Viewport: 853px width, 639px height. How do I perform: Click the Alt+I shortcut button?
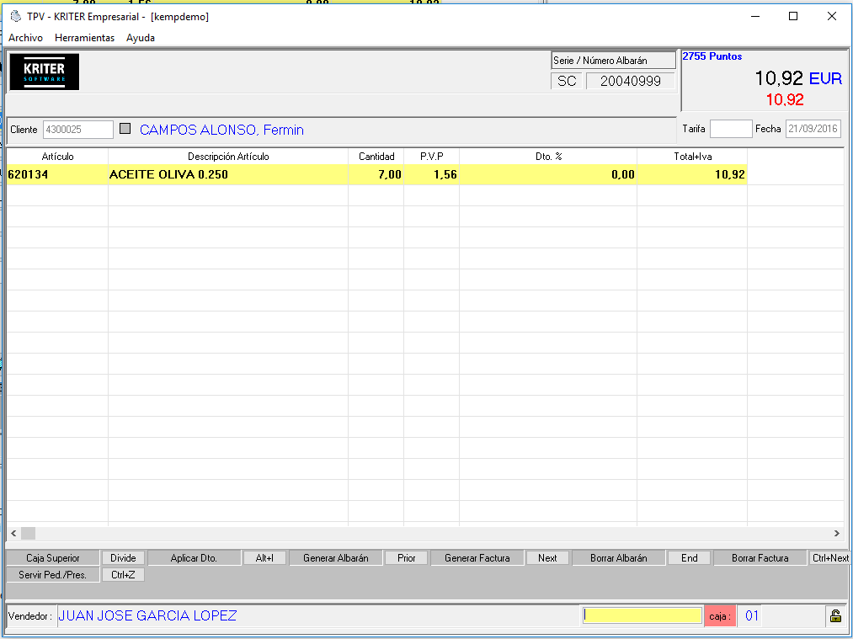pyautogui.click(x=264, y=558)
